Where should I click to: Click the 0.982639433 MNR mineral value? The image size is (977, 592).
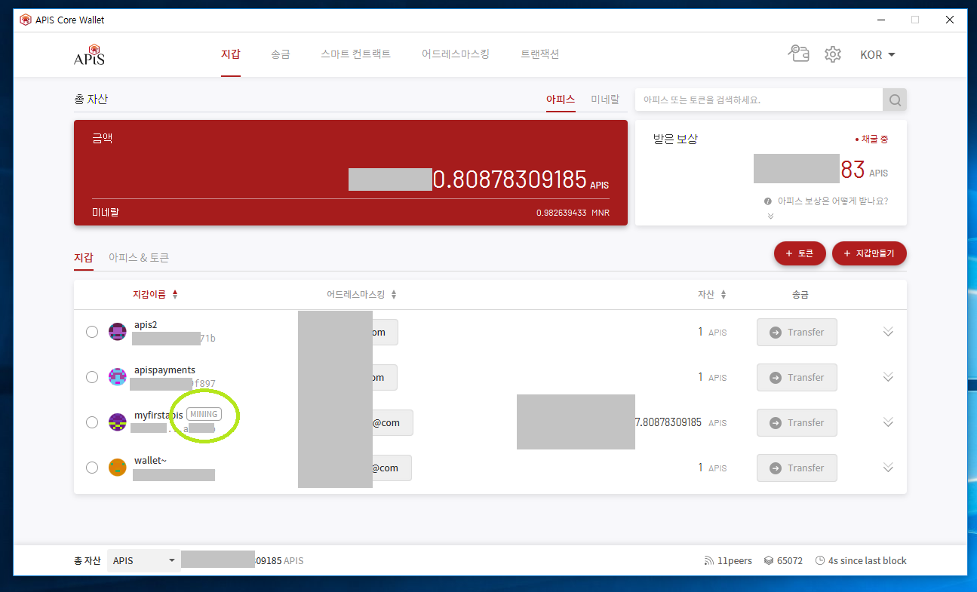[573, 213]
